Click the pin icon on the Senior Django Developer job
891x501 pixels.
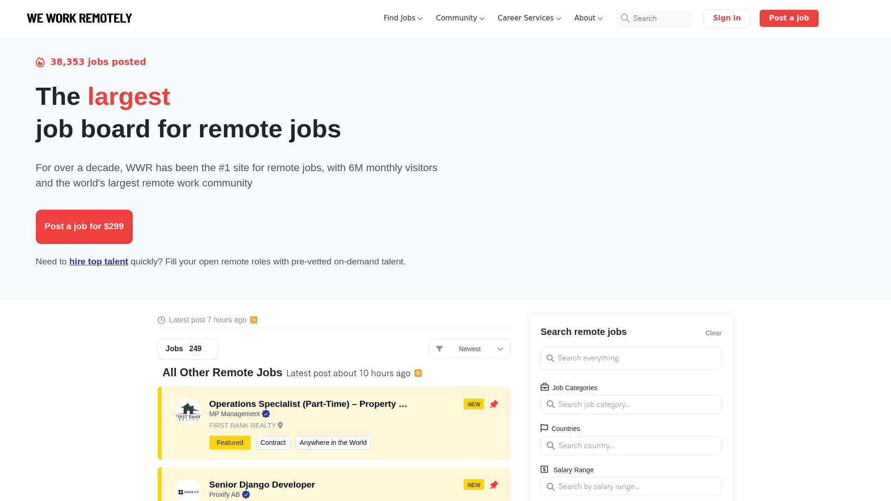coord(494,484)
